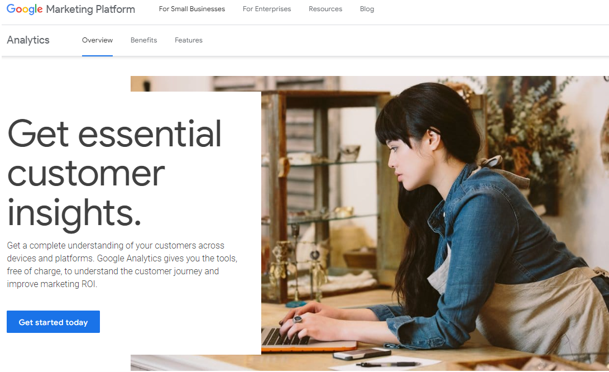Switch to the Features tab
Viewport: 609px width, 372px height.
point(188,40)
